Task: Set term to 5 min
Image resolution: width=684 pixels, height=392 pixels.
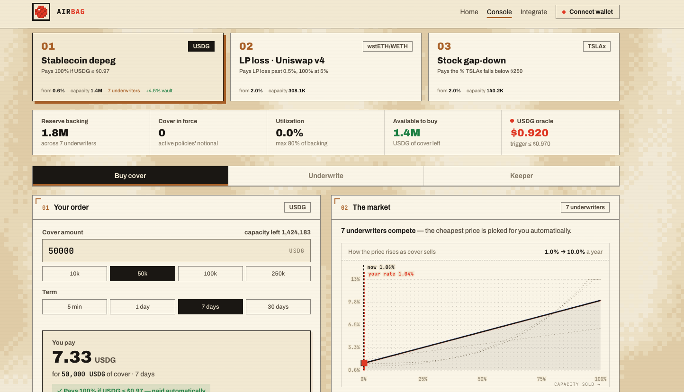Action: click(74, 307)
